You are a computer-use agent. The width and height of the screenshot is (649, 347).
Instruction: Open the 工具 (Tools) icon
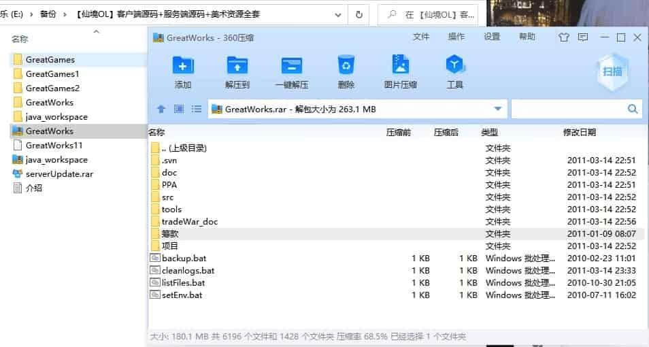455,65
